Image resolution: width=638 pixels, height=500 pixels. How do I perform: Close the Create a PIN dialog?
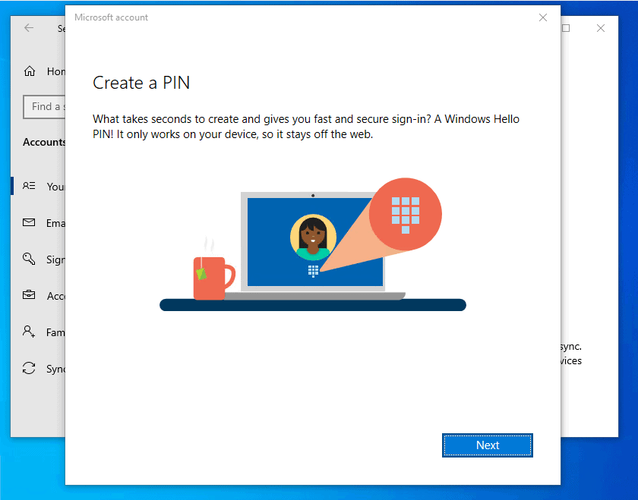pos(543,17)
